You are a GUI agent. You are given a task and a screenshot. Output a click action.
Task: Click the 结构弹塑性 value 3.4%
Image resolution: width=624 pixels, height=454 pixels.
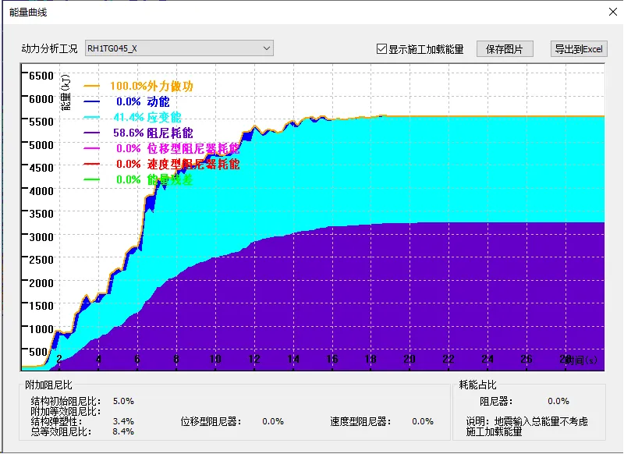point(123,421)
